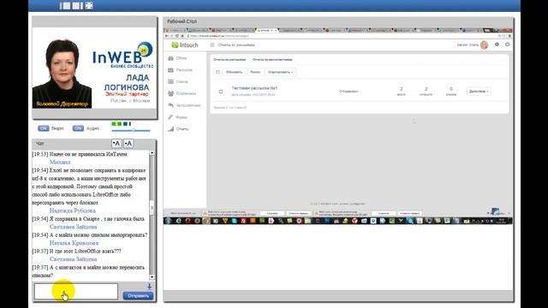Click the открыто count in mailing row
Image resolution: width=548 pixels, height=308 pixels.
point(426,92)
